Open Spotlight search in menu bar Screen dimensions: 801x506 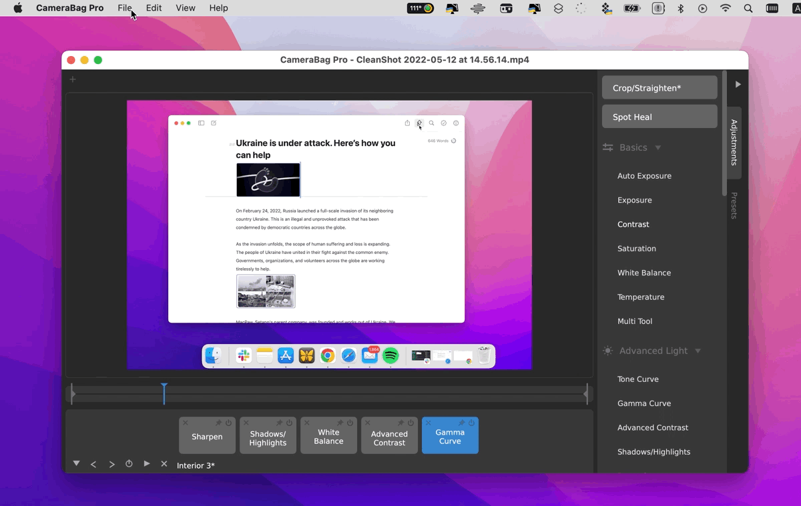point(748,9)
